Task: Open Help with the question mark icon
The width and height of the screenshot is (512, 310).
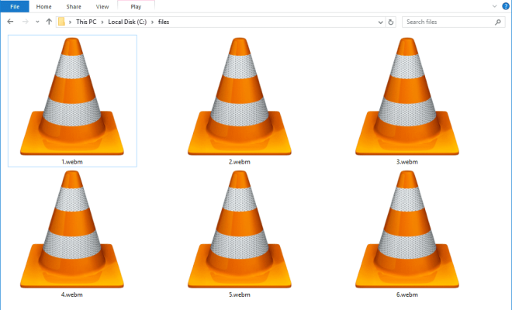Action: [x=506, y=6]
